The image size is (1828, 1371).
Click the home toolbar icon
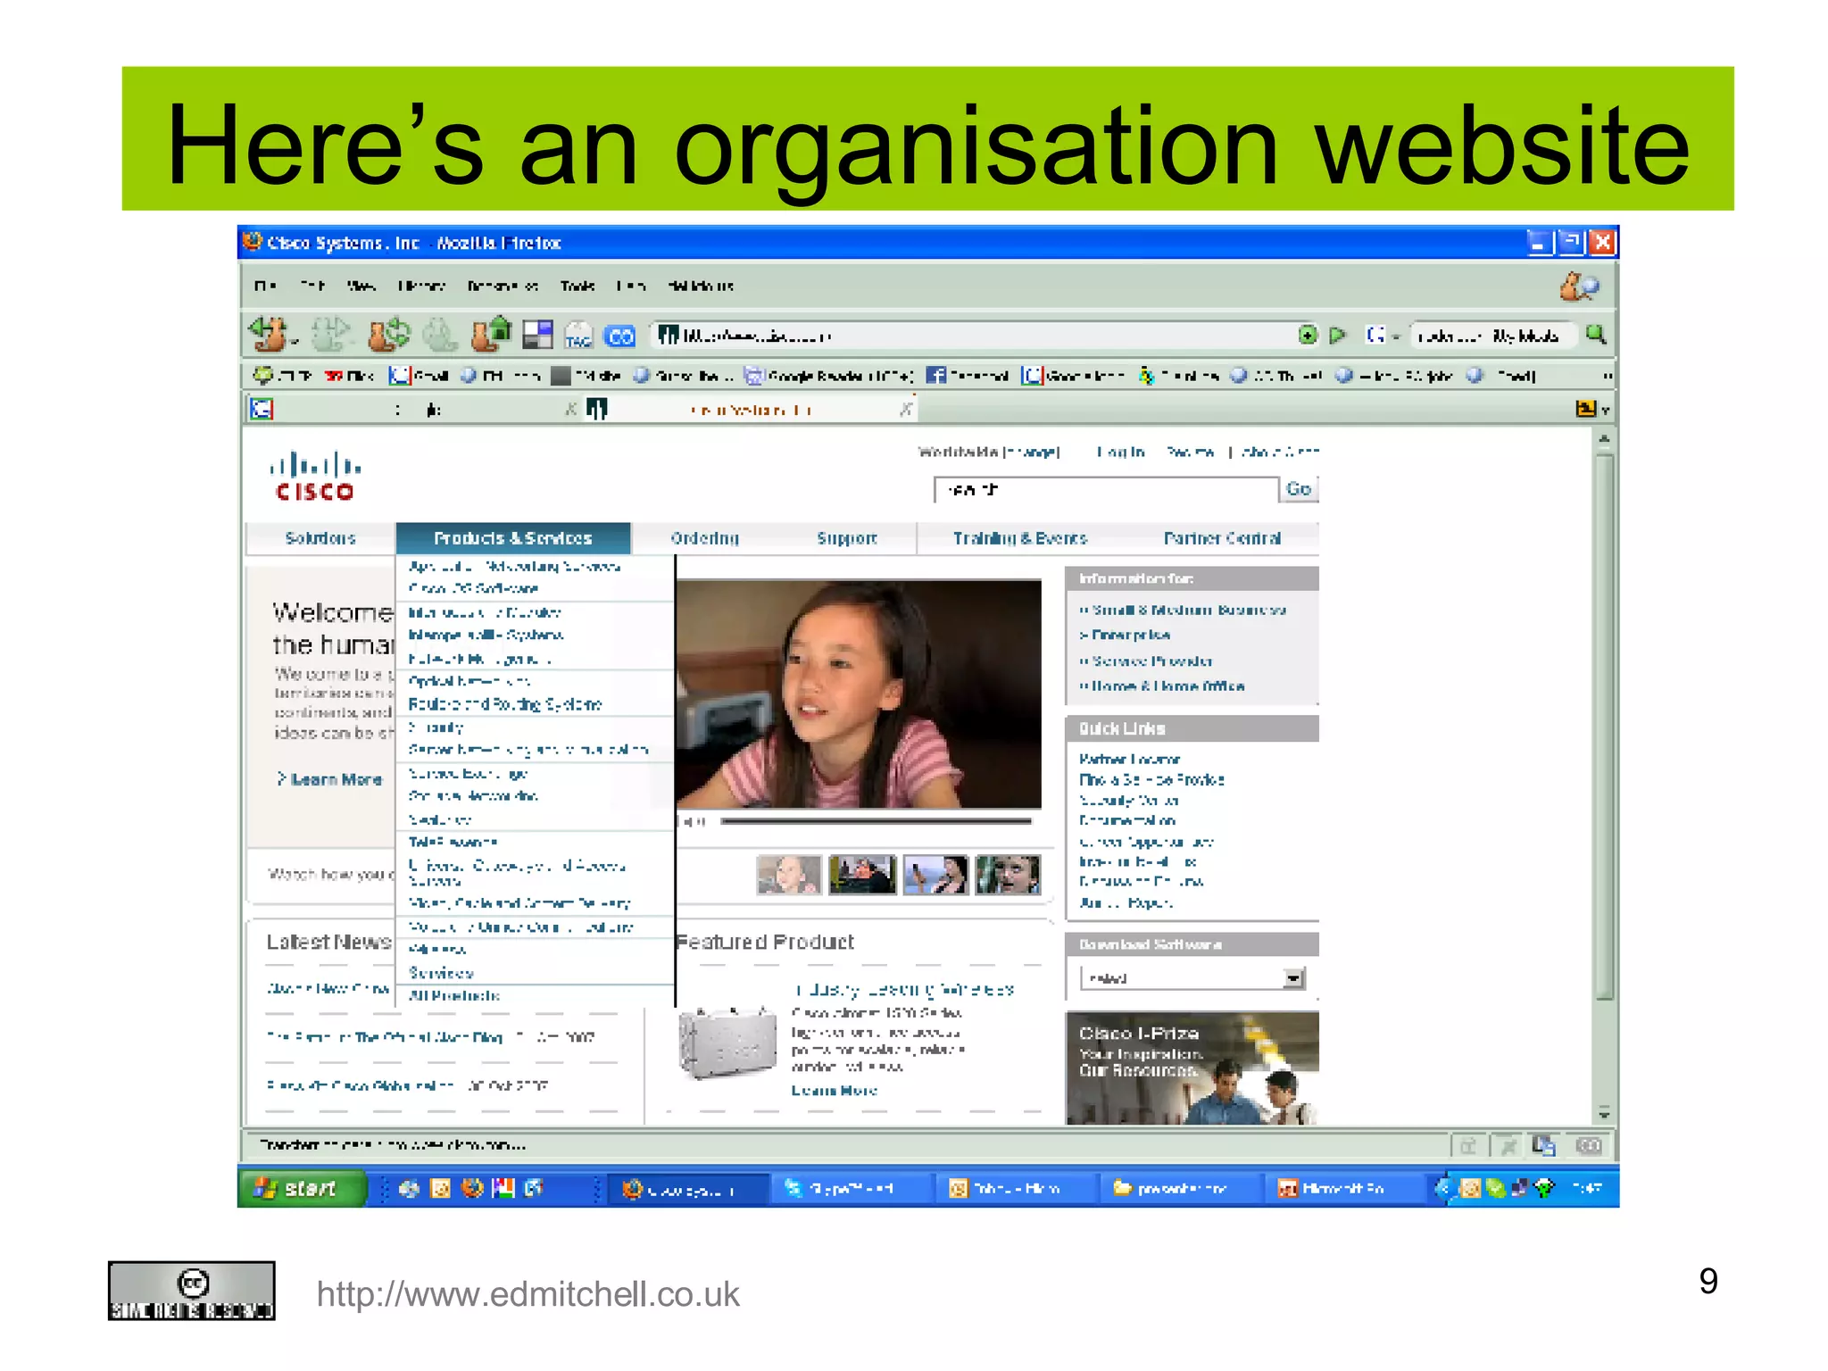tap(491, 335)
